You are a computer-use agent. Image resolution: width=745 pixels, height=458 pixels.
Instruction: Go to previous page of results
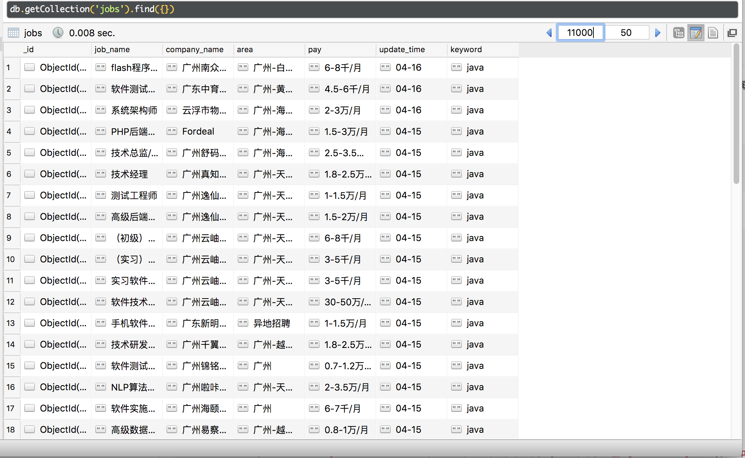(x=549, y=33)
